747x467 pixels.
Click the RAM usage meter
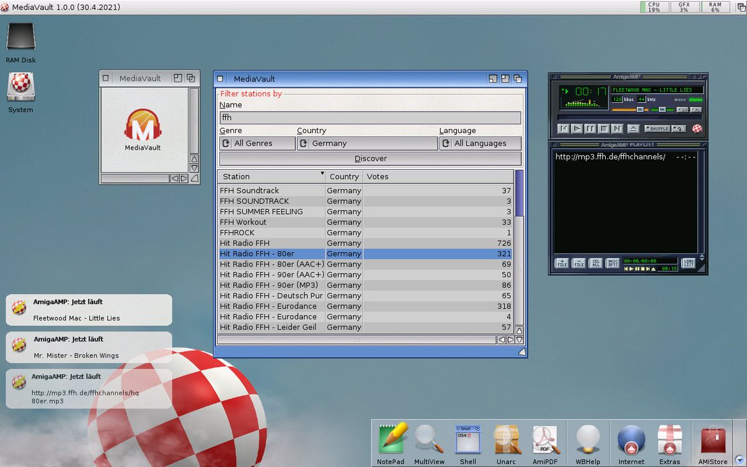click(715, 7)
